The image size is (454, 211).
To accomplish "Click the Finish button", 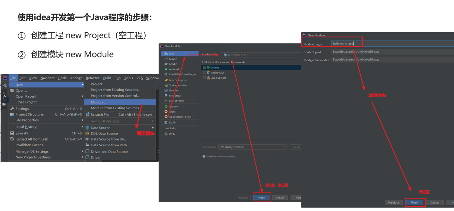I will (x=414, y=202).
